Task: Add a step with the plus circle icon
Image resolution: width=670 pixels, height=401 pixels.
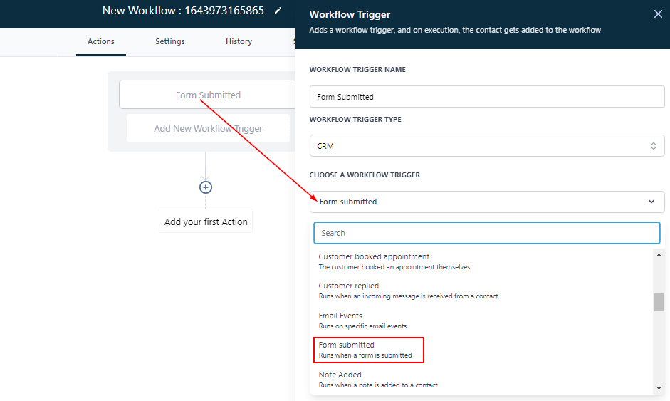Action: tap(206, 187)
